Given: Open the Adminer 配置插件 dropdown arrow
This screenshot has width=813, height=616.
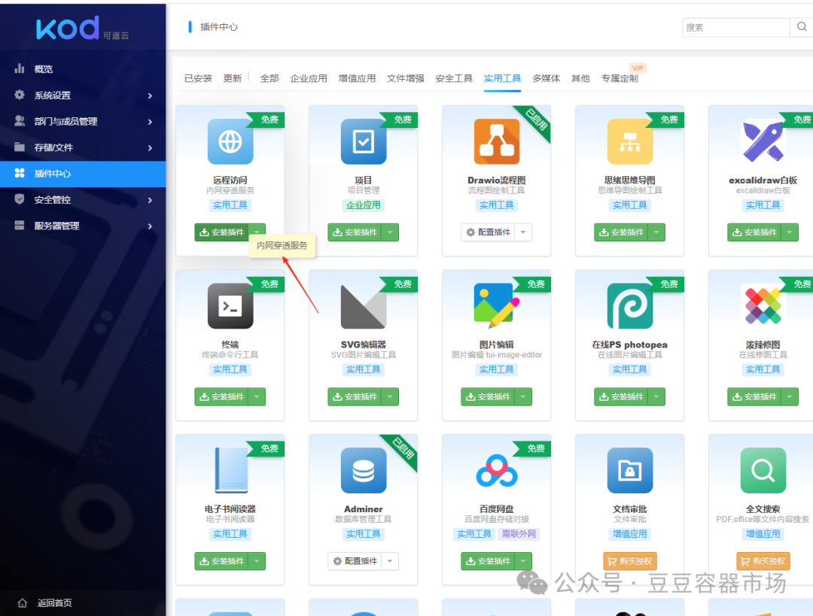Looking at the screenshot, I should point(390,561).
